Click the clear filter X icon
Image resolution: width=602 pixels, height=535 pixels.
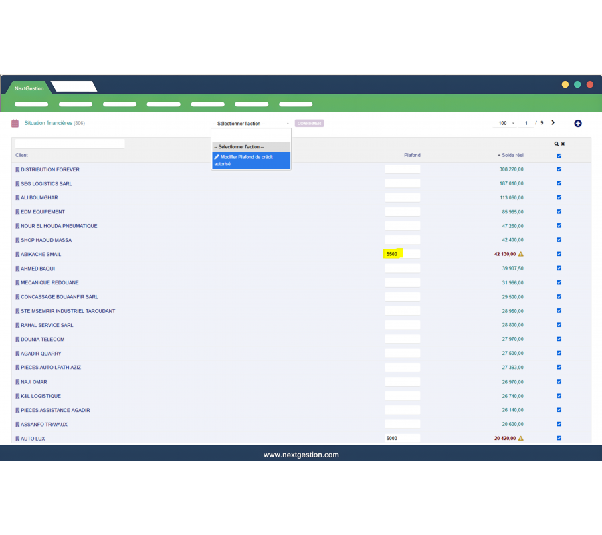click(x=563, y=144)
